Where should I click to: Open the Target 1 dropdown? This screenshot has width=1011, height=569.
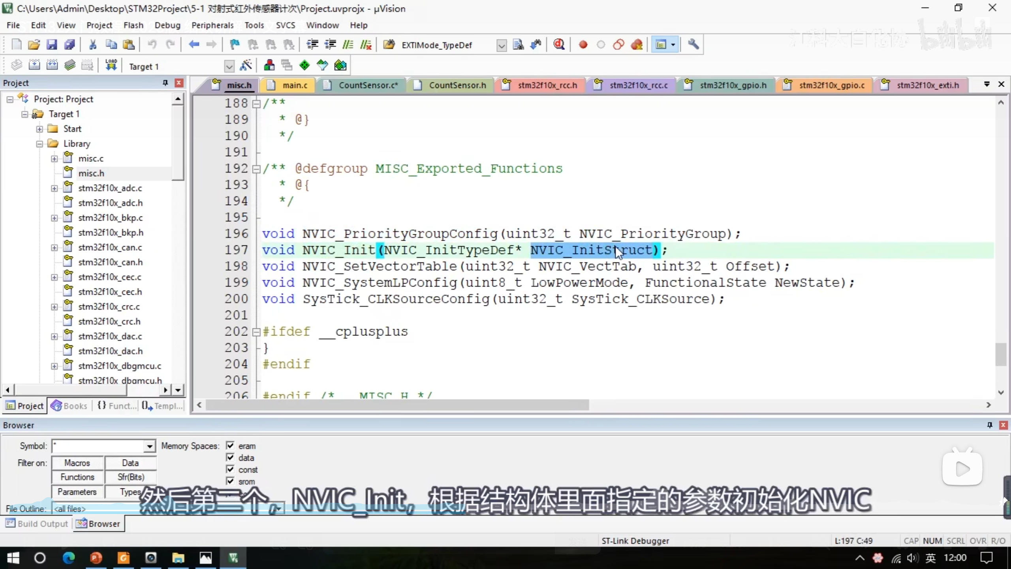(229, 66)
